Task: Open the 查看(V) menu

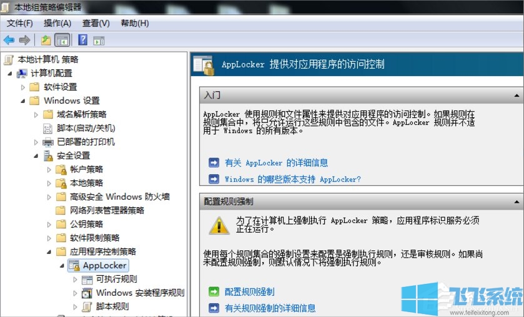Action: (x=96, y=23)
